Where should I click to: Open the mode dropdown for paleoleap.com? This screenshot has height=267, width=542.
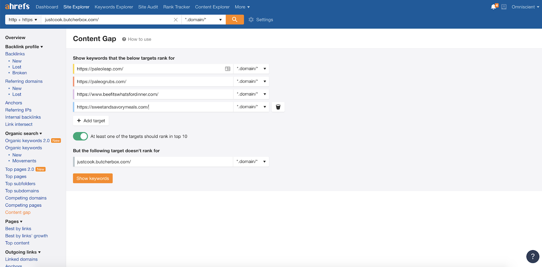[x=251, y=69]
